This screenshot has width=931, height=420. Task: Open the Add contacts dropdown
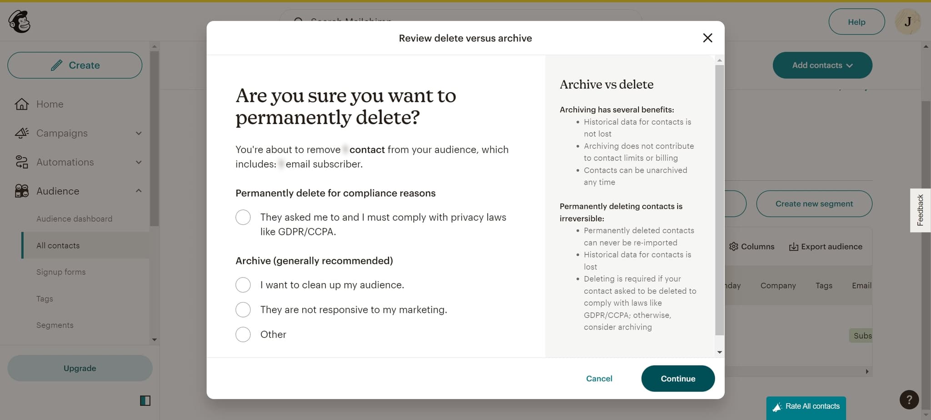822,65
